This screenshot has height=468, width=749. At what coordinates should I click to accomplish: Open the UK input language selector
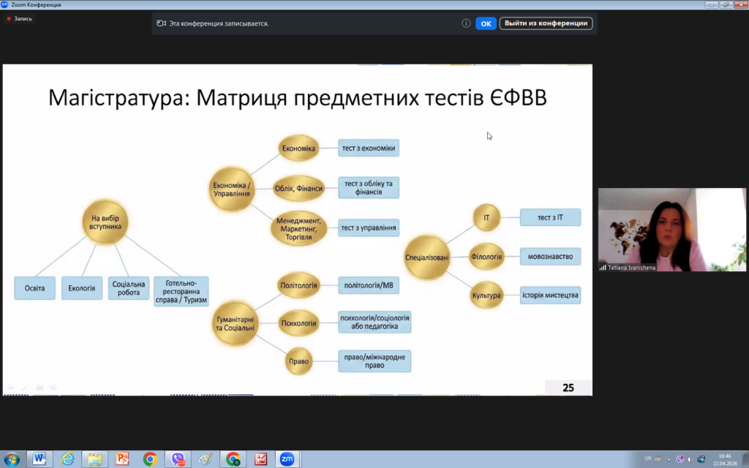click(648, 458)
